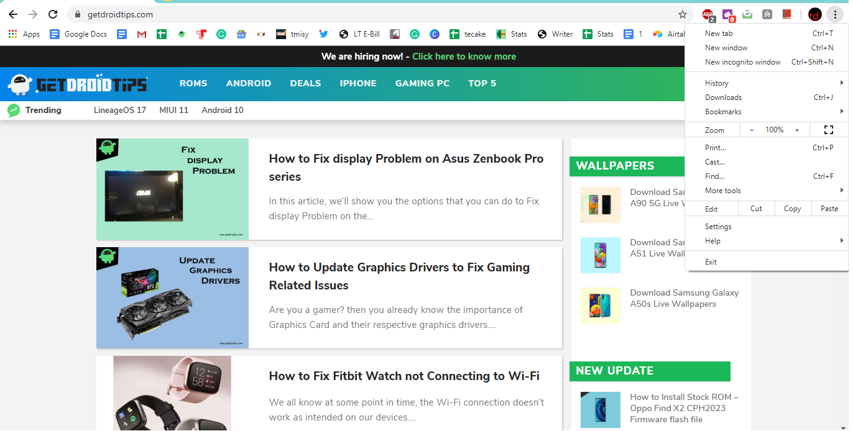Open the GAMING PC navigation link
Screen dimensions: 853x431
pos(422,83)
